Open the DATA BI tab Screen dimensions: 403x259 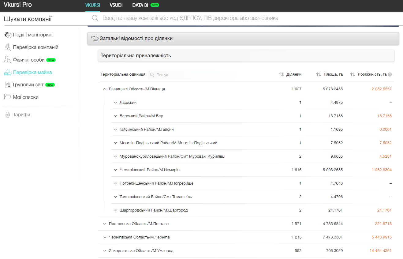[140, 5]
